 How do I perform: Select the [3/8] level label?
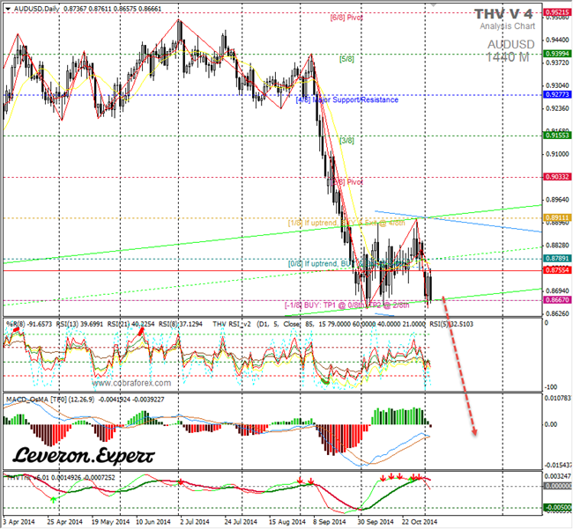tap(346, 140)
